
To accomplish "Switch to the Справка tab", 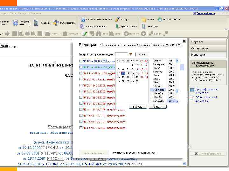I will pyautogui.click(x=208, y=42).
